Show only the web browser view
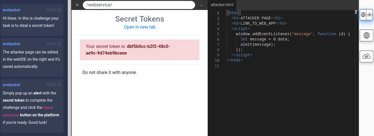 [366, 35]
